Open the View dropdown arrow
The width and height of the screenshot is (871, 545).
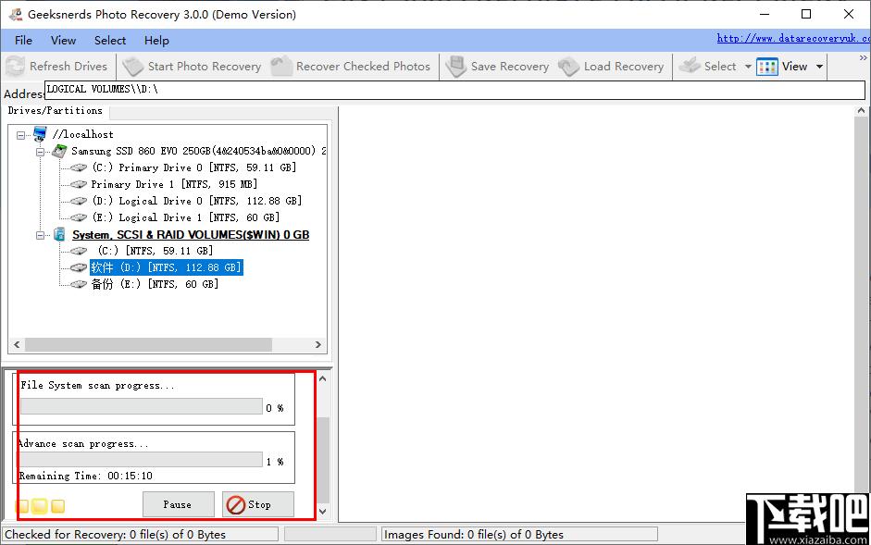pyautogui.click(x=819, y=67)
